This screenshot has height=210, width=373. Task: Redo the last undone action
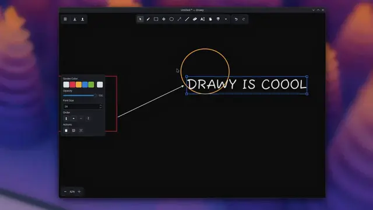[244, 19]
